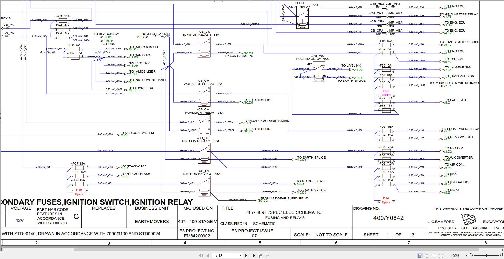
Task: Follow the green /11.A5 LIVELINK cross-reference
Action: point(359,70)
